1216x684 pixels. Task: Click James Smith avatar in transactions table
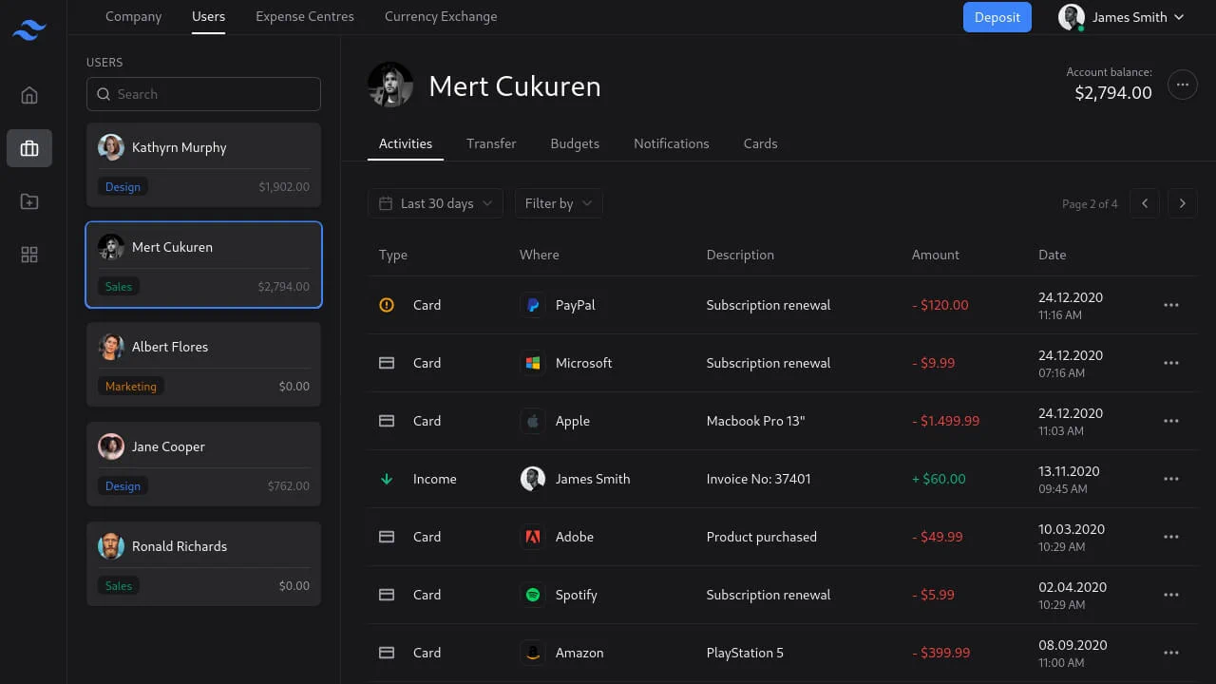[x=533, y=479]
